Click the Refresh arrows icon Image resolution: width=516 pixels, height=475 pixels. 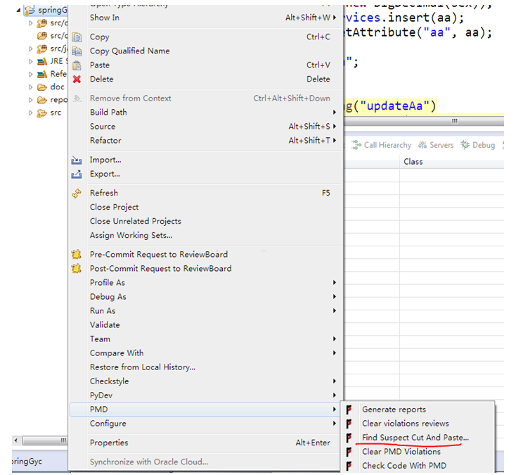[77, 194]
